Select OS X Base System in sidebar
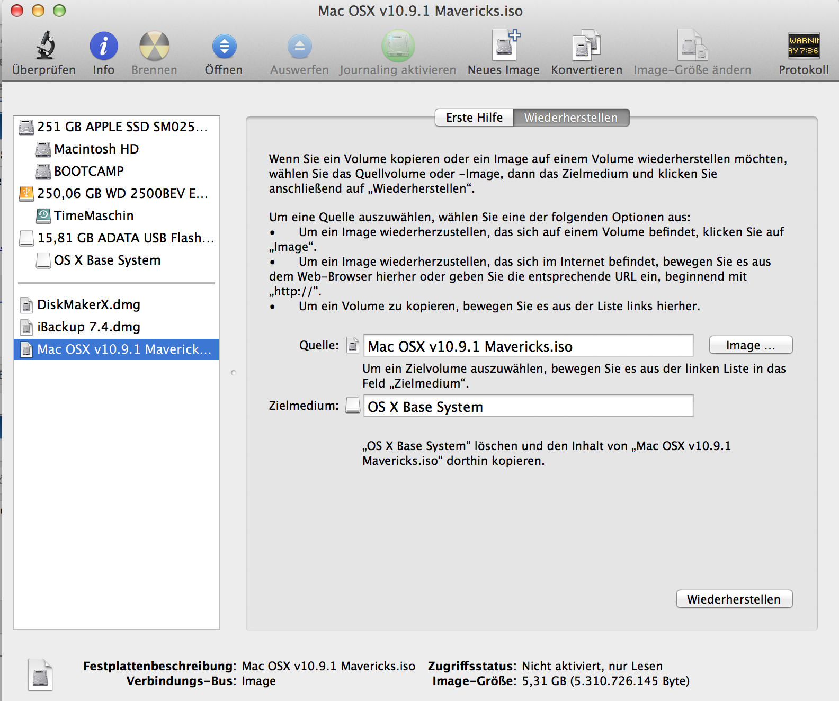 pos(117,260)
